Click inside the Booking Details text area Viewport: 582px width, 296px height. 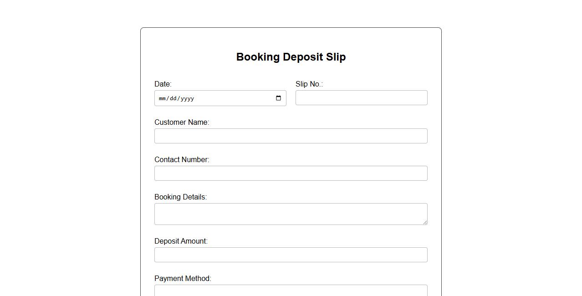coord(291,214)
